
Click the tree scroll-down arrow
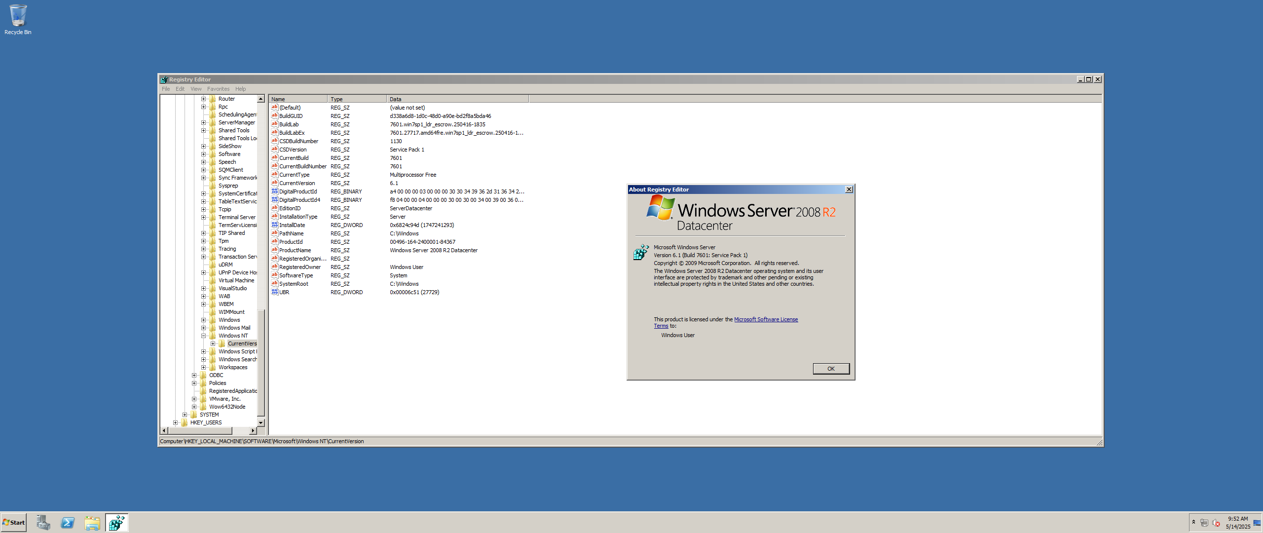[x=261, y=423]
